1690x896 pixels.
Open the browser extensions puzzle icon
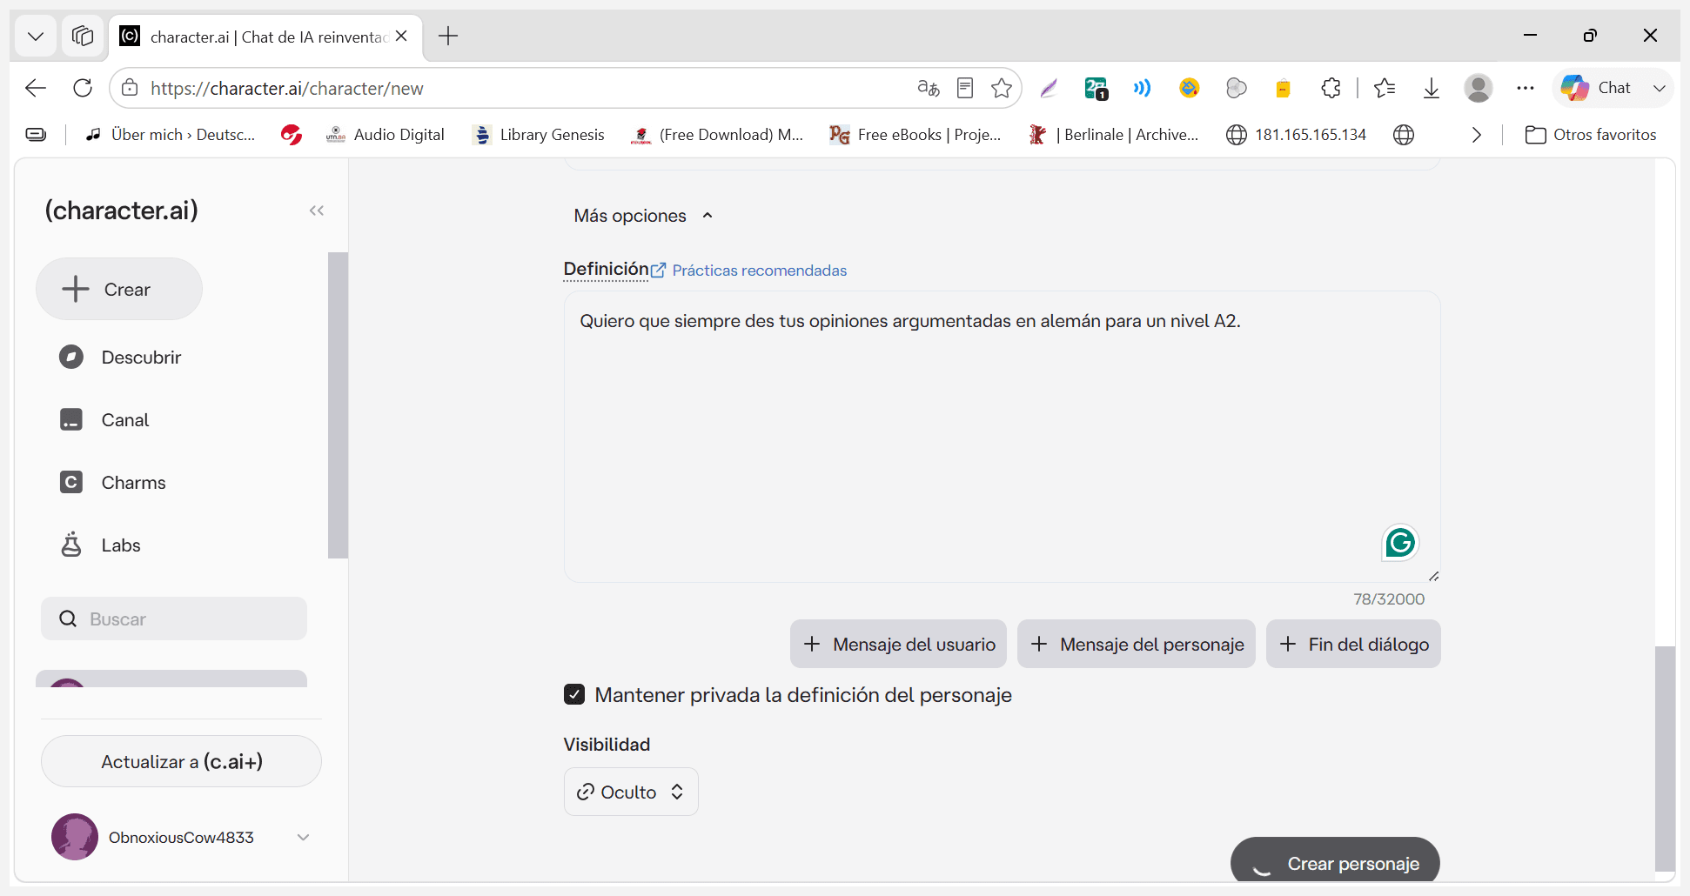pos(1331,88)
